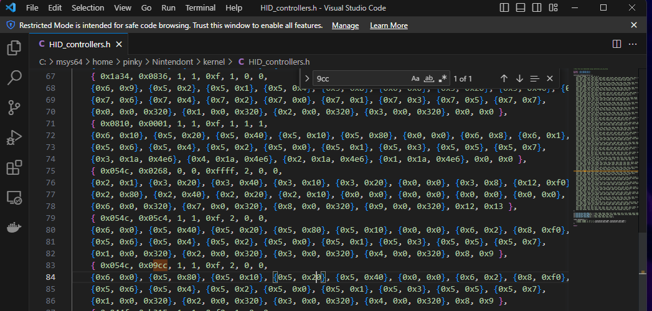The image size is (652, 311).
Task: Open the View menu
Action: coord(123,8)
